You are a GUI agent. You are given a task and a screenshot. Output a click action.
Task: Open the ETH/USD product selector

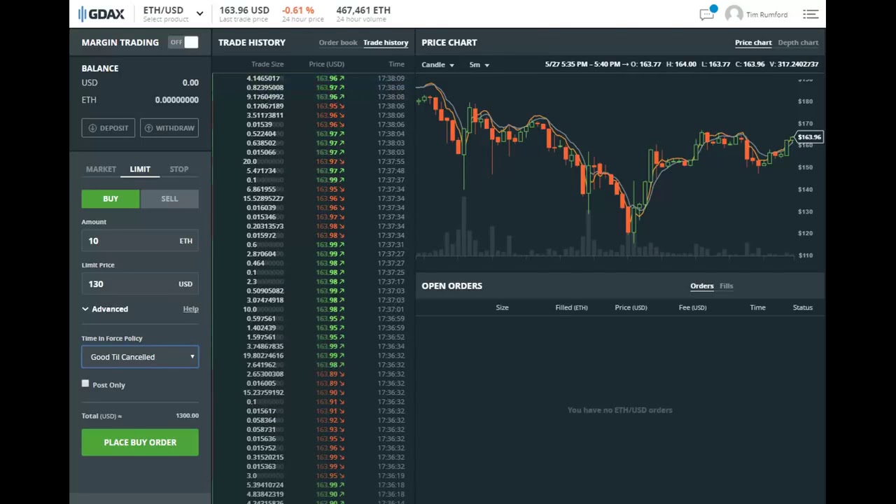point(172,13)
